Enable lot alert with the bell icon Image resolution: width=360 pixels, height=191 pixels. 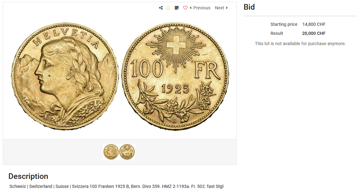click(168, 8)
